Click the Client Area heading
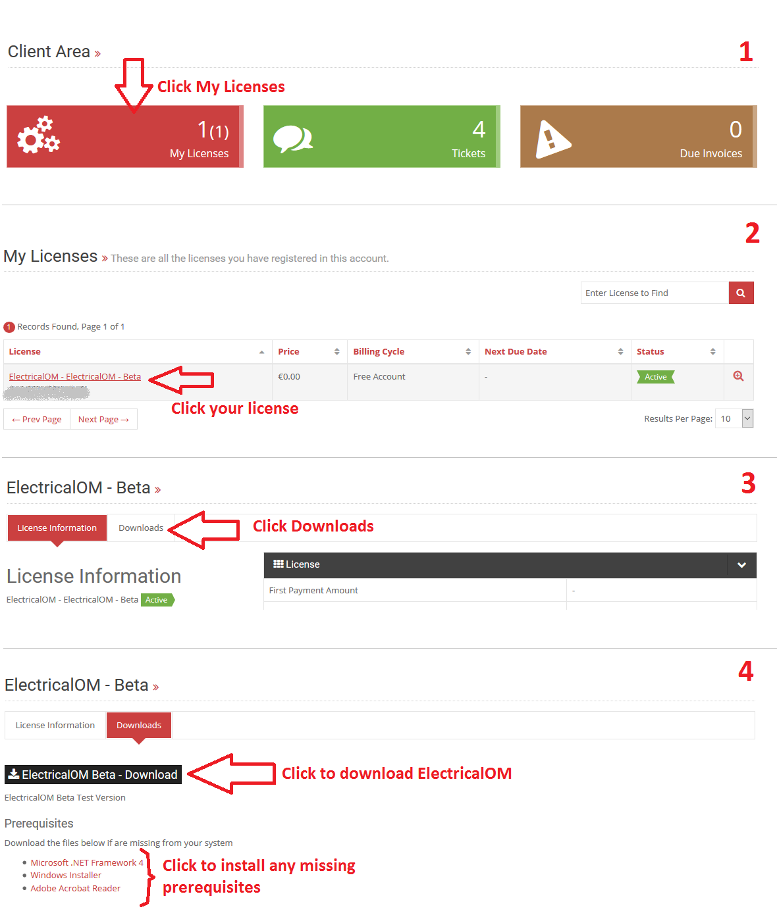This screenshot has width=777, height=917. click(x=49, y=51)
